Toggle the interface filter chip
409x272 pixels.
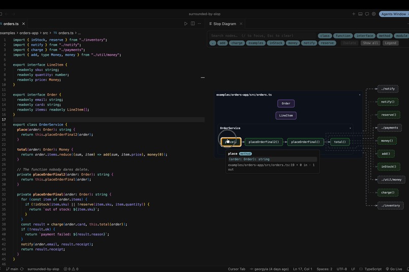pos(365,35)
